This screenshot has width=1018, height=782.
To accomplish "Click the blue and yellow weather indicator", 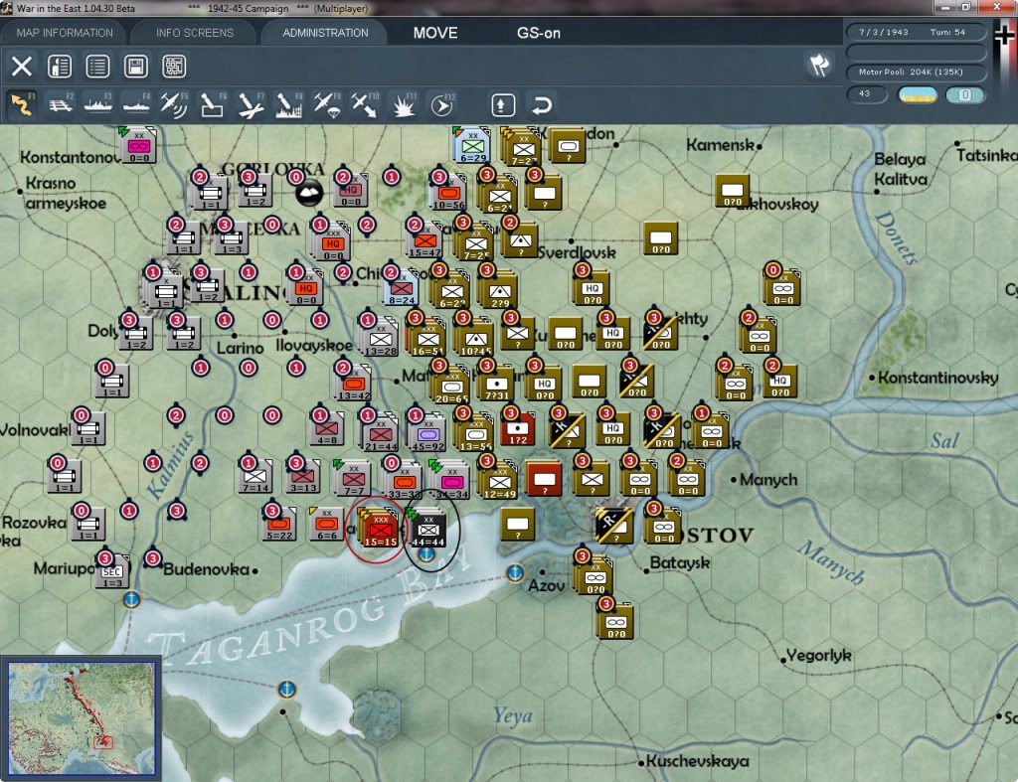I will pyautogui.click(x=917, y=94).
